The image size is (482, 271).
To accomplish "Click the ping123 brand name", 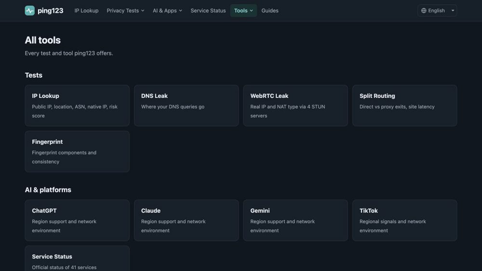I will pyautogui.click(x=51, y=11).
